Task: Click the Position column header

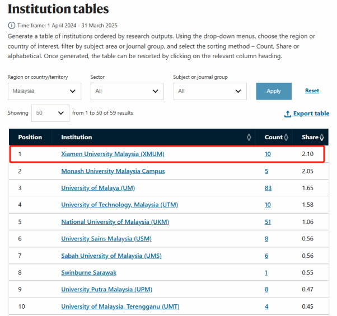Action: pos(30,138)
